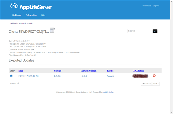Sort table by IP Address column
The image size is (173, 114).
139,71
